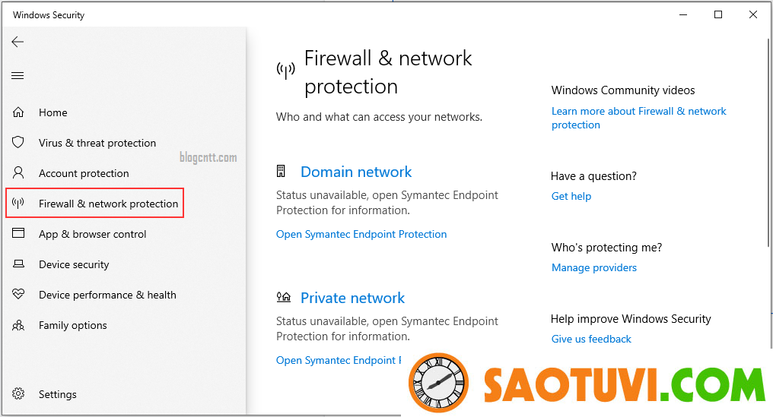Click the Home house icon
773x417 pixels.
pyautogui.click(x=19, y=112)
